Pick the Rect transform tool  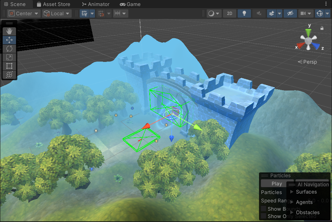click(x=9, y=66)
